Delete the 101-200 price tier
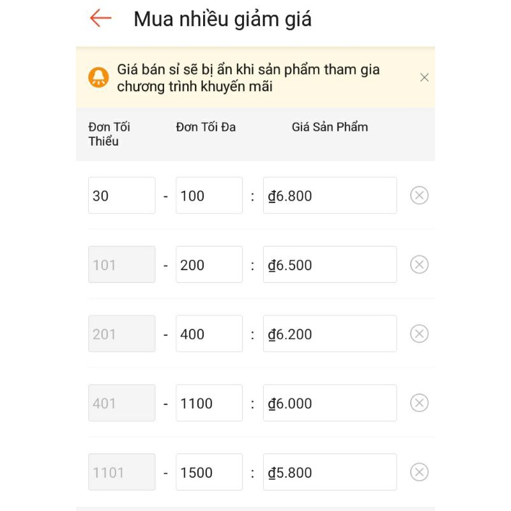Viewport: 511px width, 511px height. (x=419, y=264)
